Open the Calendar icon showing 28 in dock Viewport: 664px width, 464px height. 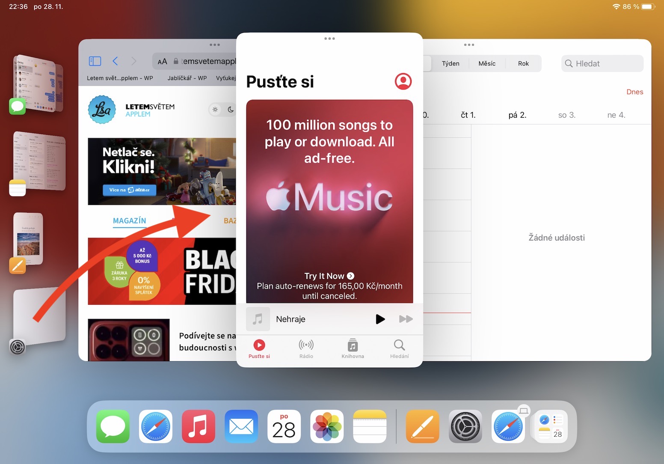[x=284, y=426]
